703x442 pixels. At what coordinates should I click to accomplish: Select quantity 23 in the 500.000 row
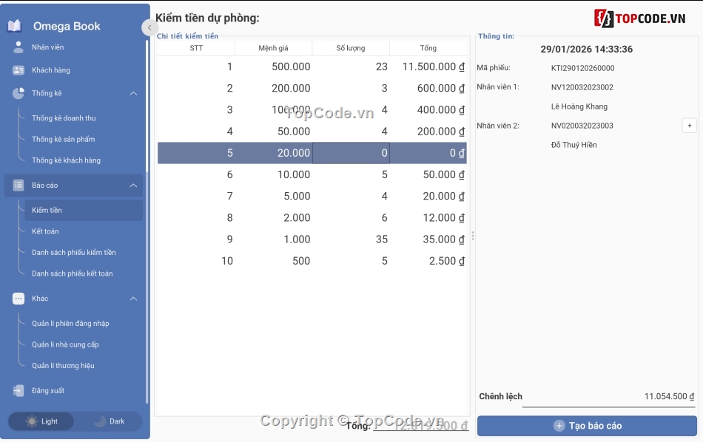coord(351,67)
